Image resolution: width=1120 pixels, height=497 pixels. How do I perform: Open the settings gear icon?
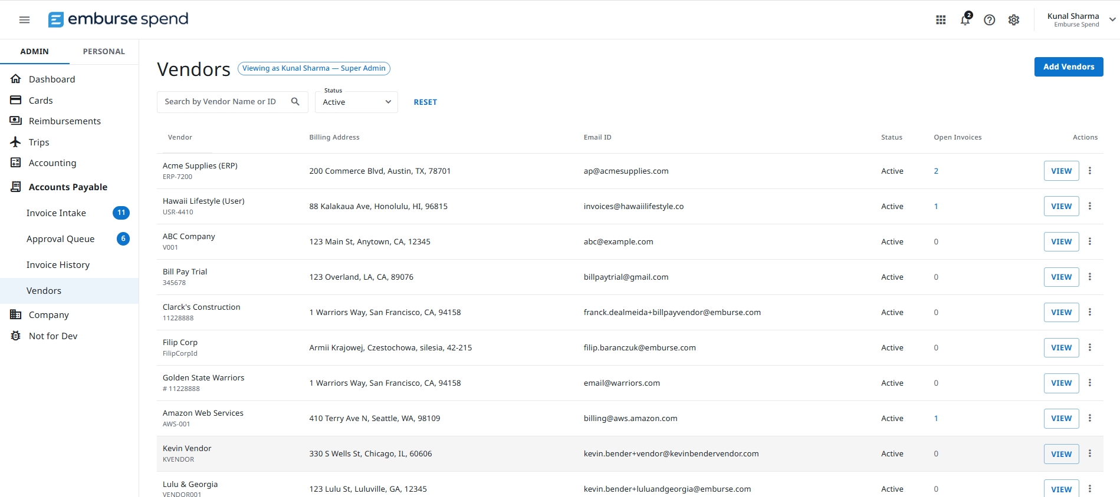tap(1014, 20)
